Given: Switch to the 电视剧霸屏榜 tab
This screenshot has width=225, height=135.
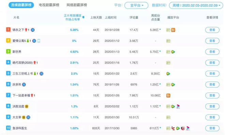Looking at the screenshot, I should pyautogui.click(x=49, y=5).
